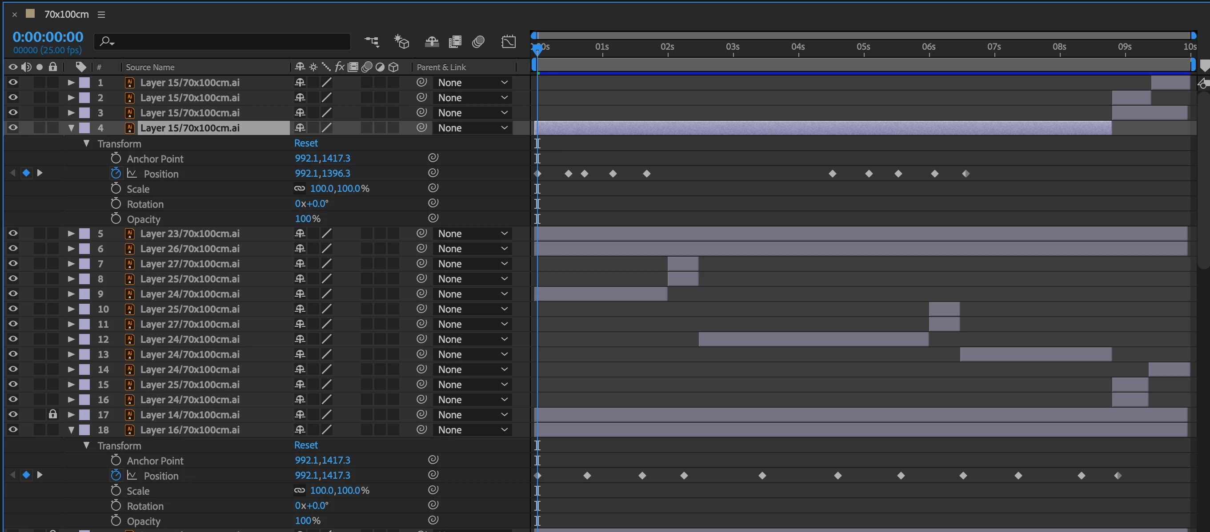1210x532 pixels.
Task: Enable Frame Blending for all layers
Action: tap(455, 42)
